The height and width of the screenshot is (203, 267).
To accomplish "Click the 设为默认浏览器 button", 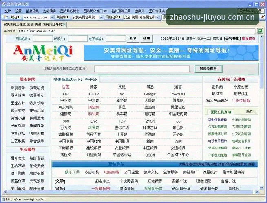I will pos(250,11).
